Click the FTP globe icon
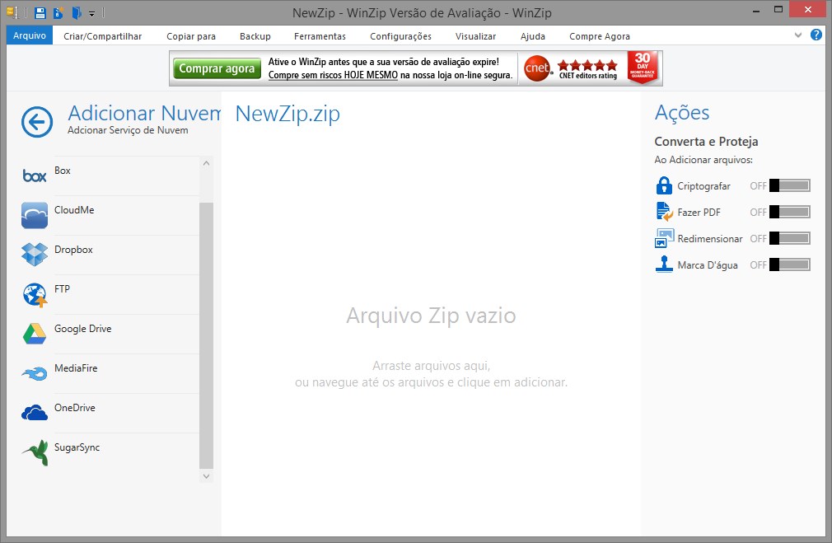This screenshot has width=832, height=543. (x=35, y=295)
